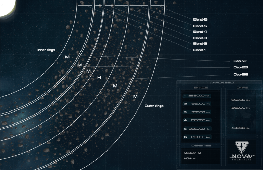
Task: Select the Gap-56 callout label
Action: coord(240,74)
